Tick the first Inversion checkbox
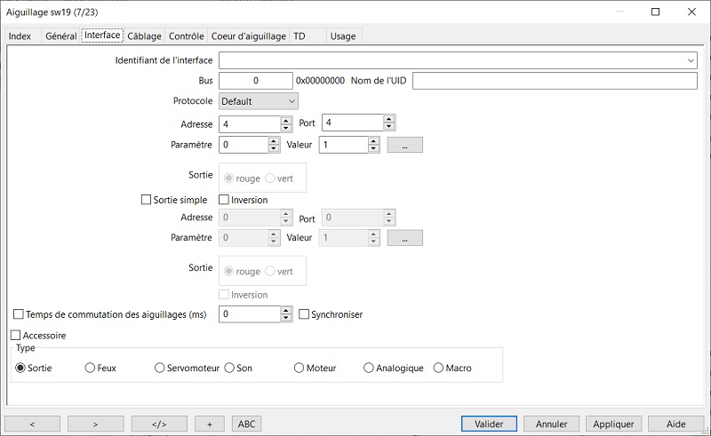The width and height of the screenshot is (711, 436). point(224,200)
